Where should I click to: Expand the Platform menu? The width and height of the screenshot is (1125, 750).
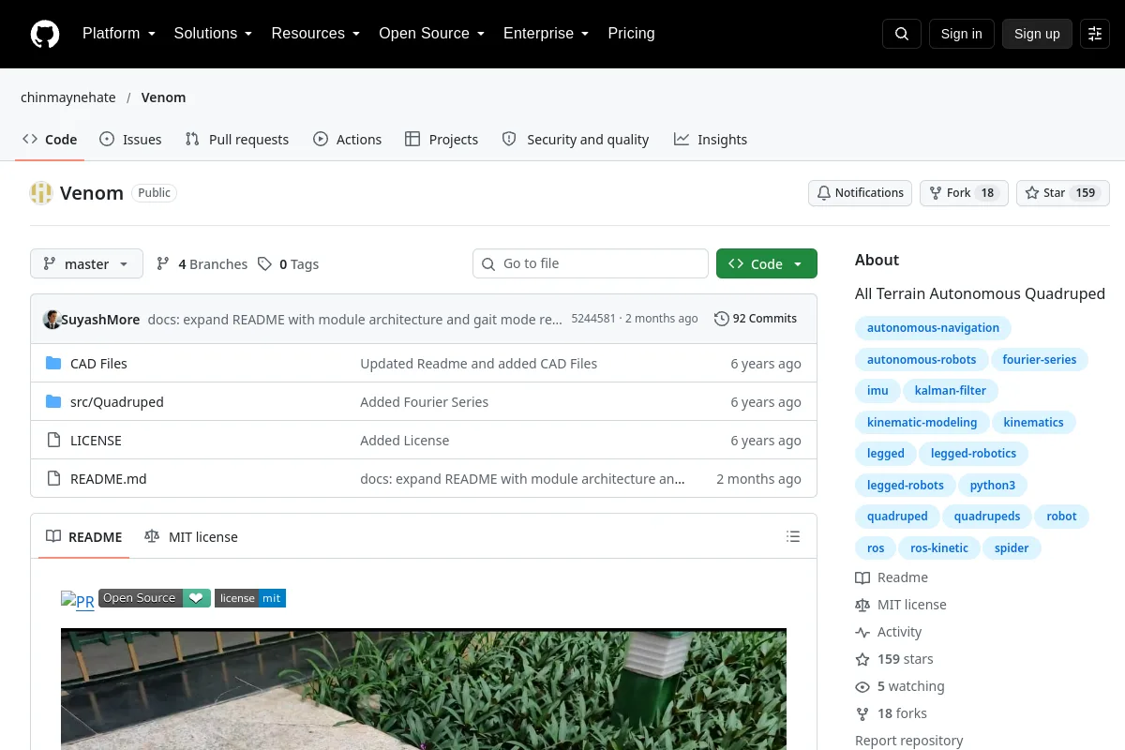tap(119, 34)
